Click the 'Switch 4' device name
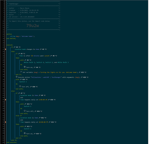 click(40, 62)
